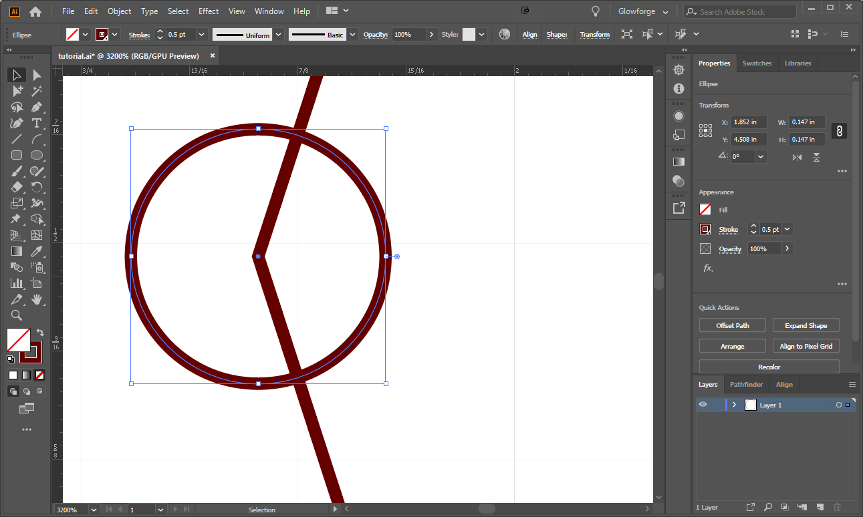This screenshot has width=863, height=517.
Task: Select the Gradient tool
Action: pyautogui.click(x=17, y=251)
